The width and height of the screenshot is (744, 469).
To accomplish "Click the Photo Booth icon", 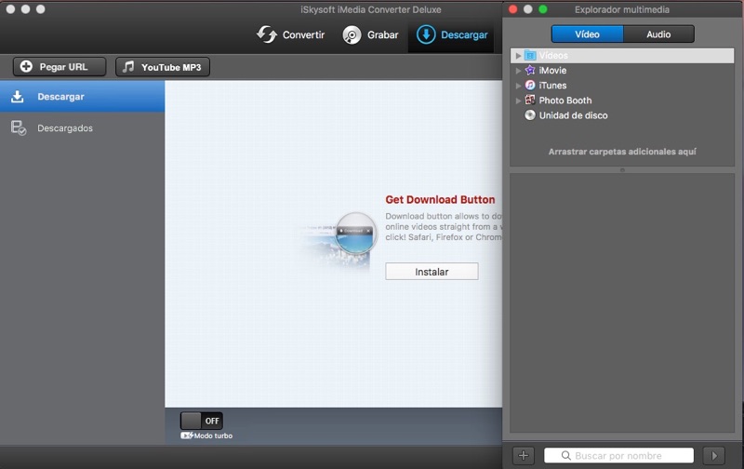I will (x=530, y=100).
